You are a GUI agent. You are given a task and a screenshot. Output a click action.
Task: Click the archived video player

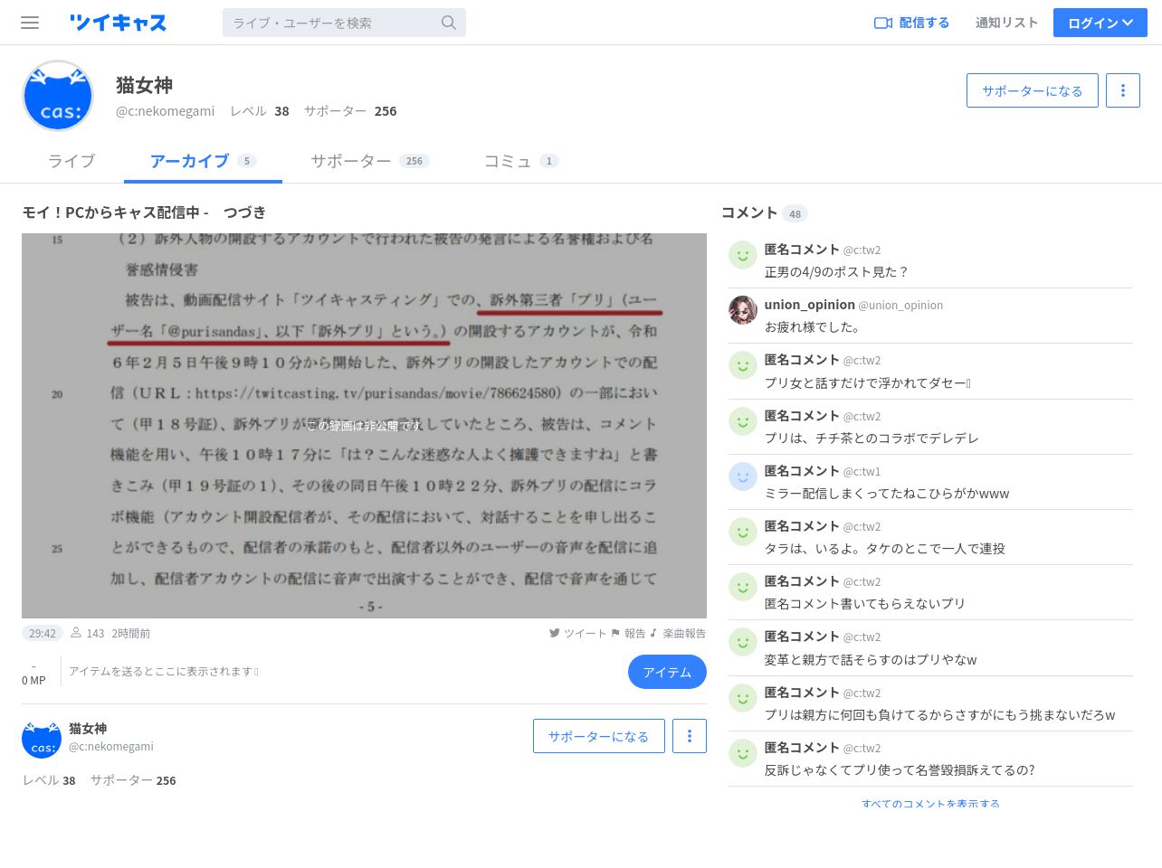point(364,426)
